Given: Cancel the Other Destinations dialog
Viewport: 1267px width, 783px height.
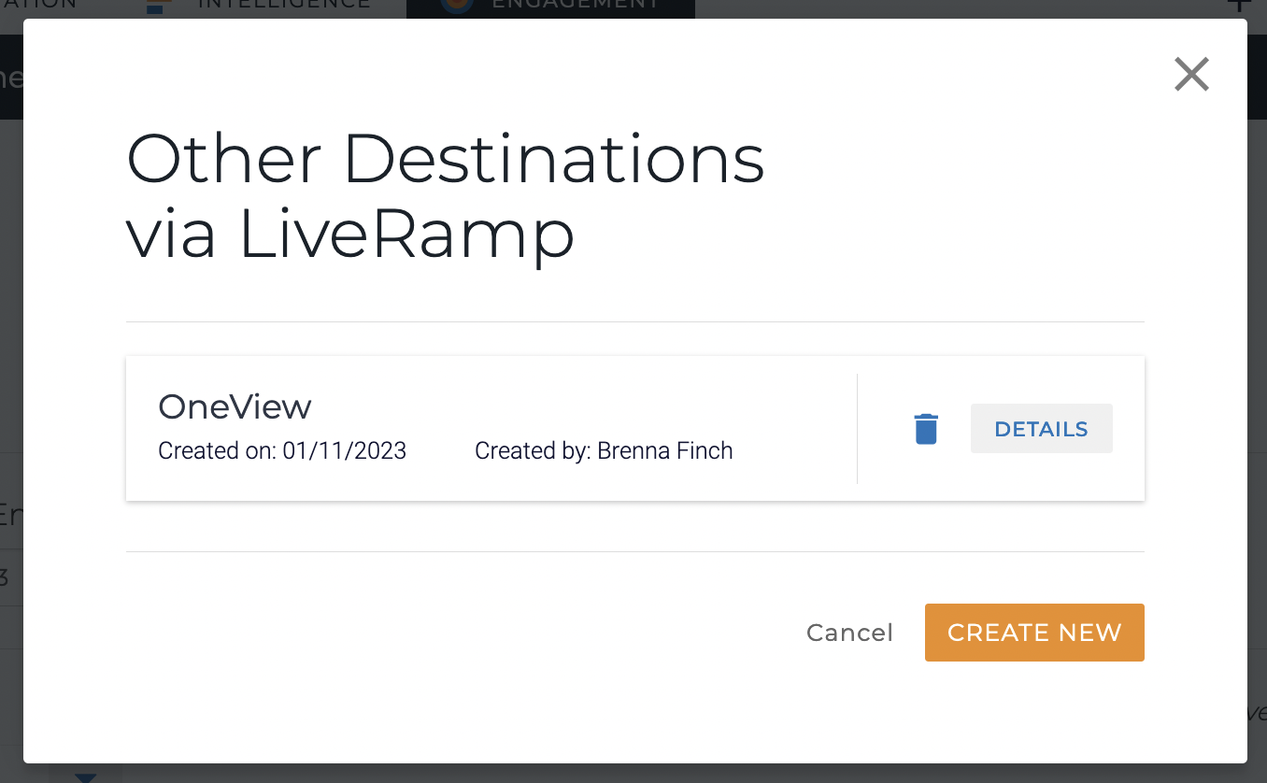Looking at the screenshot, I should point(849,633).
